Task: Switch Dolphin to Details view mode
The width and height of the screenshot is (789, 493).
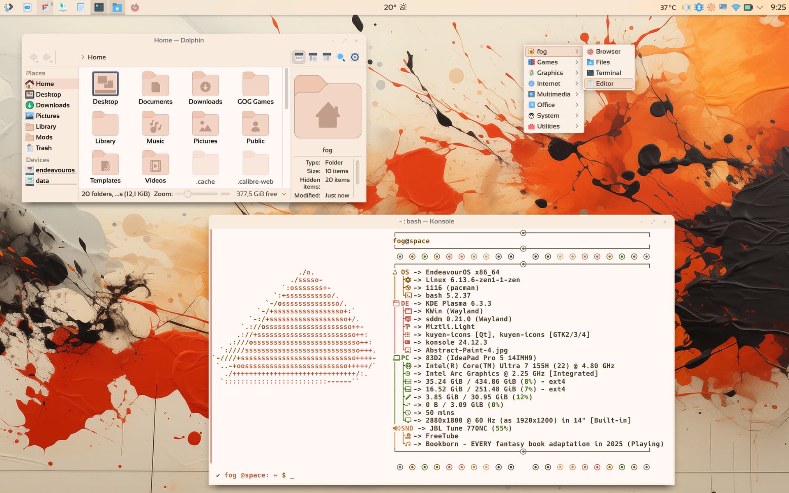Action: coord(327,57)
